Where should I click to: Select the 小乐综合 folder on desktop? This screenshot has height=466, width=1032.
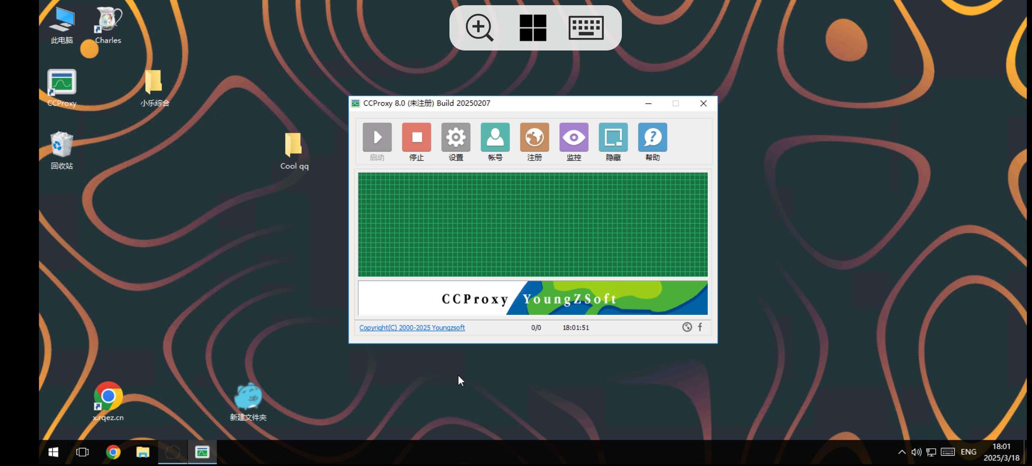point(155,88)
